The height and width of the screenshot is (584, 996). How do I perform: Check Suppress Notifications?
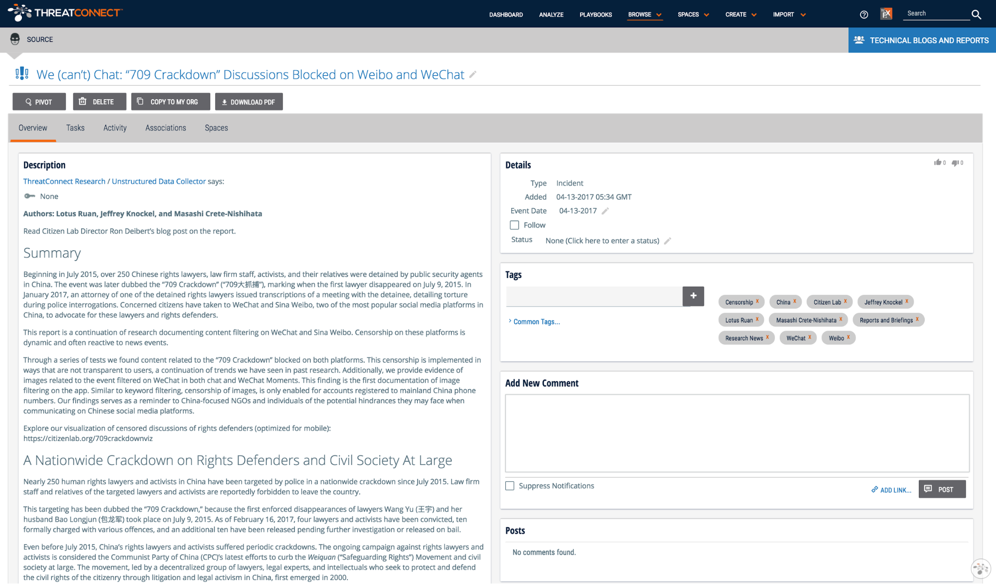(510, 486)
